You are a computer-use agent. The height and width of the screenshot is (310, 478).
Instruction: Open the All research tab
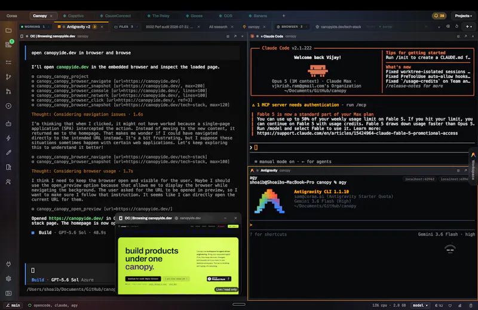click(x=218, y=27)
